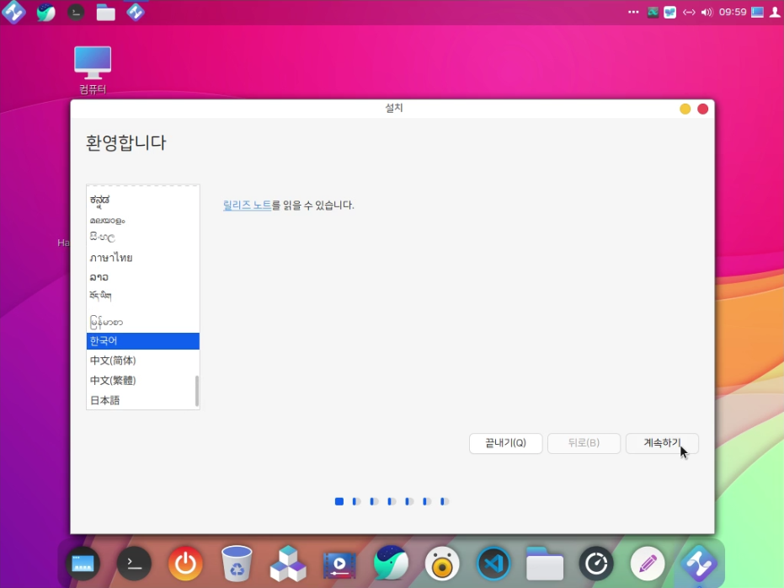Select 日本語 in the language list

click(105, 400)
